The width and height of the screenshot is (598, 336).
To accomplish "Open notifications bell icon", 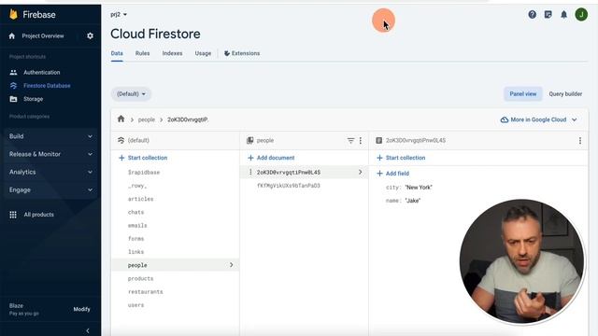I will point(563,15).
